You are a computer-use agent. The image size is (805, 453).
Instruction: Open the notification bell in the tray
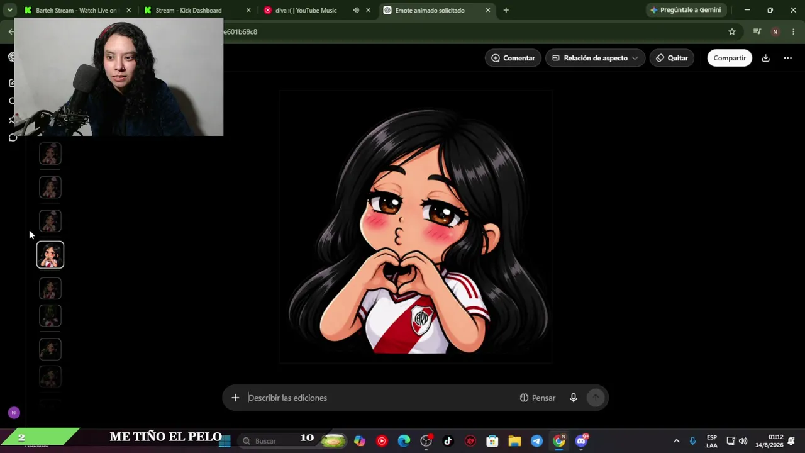click(x=791, y=441)
